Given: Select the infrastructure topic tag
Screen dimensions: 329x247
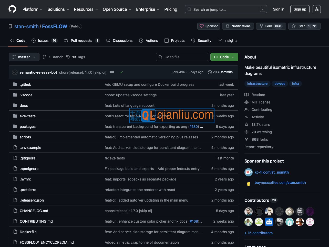Looking at the screenshot, I should [x=257, y=84].
